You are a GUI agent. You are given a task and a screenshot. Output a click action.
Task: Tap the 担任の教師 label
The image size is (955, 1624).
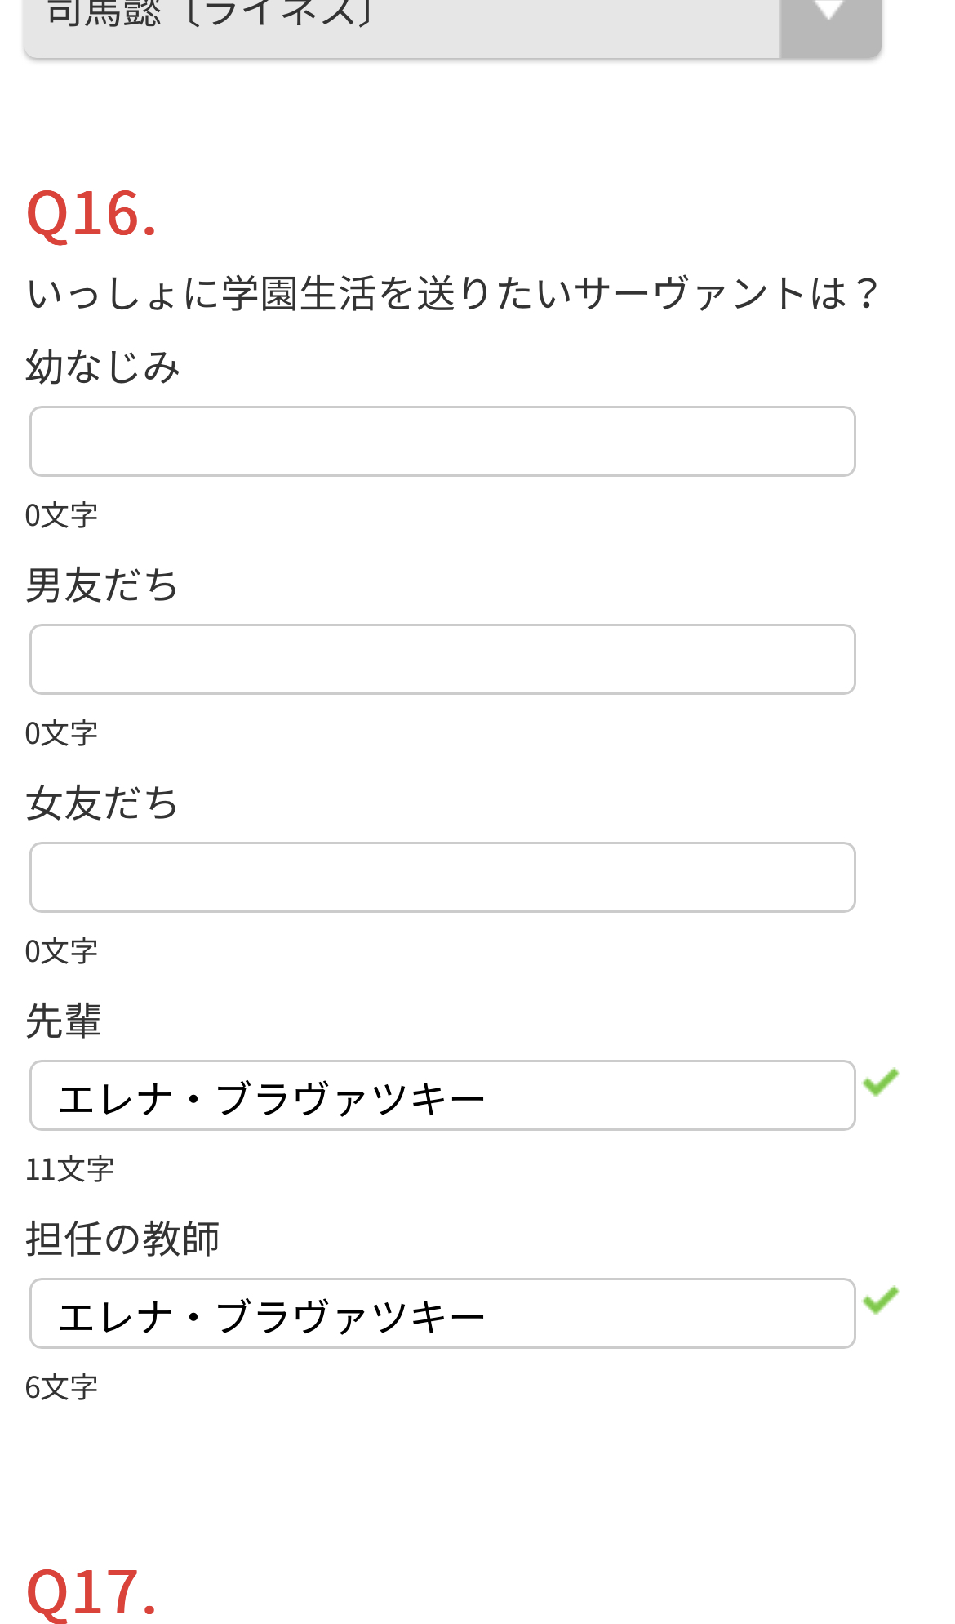coord(122,1239)
